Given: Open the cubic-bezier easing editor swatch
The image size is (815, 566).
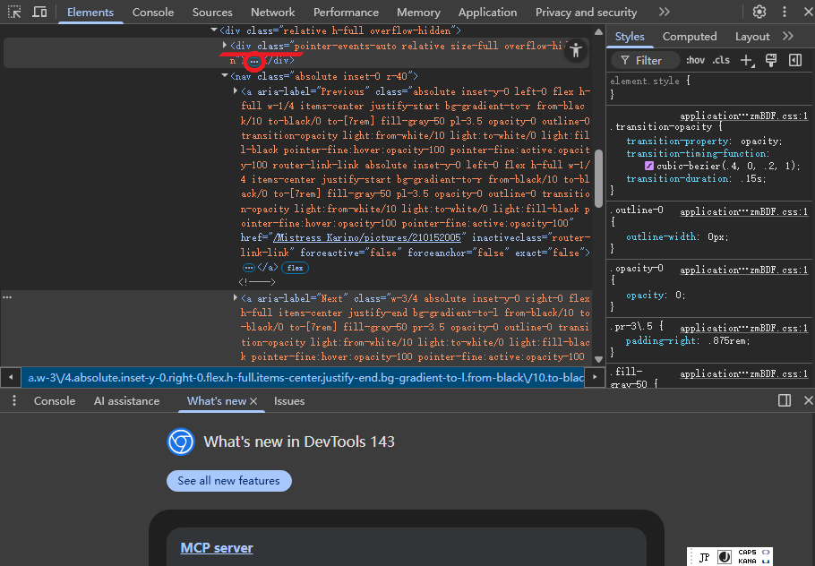Looking at the screenshot, I should click(649, 167).
